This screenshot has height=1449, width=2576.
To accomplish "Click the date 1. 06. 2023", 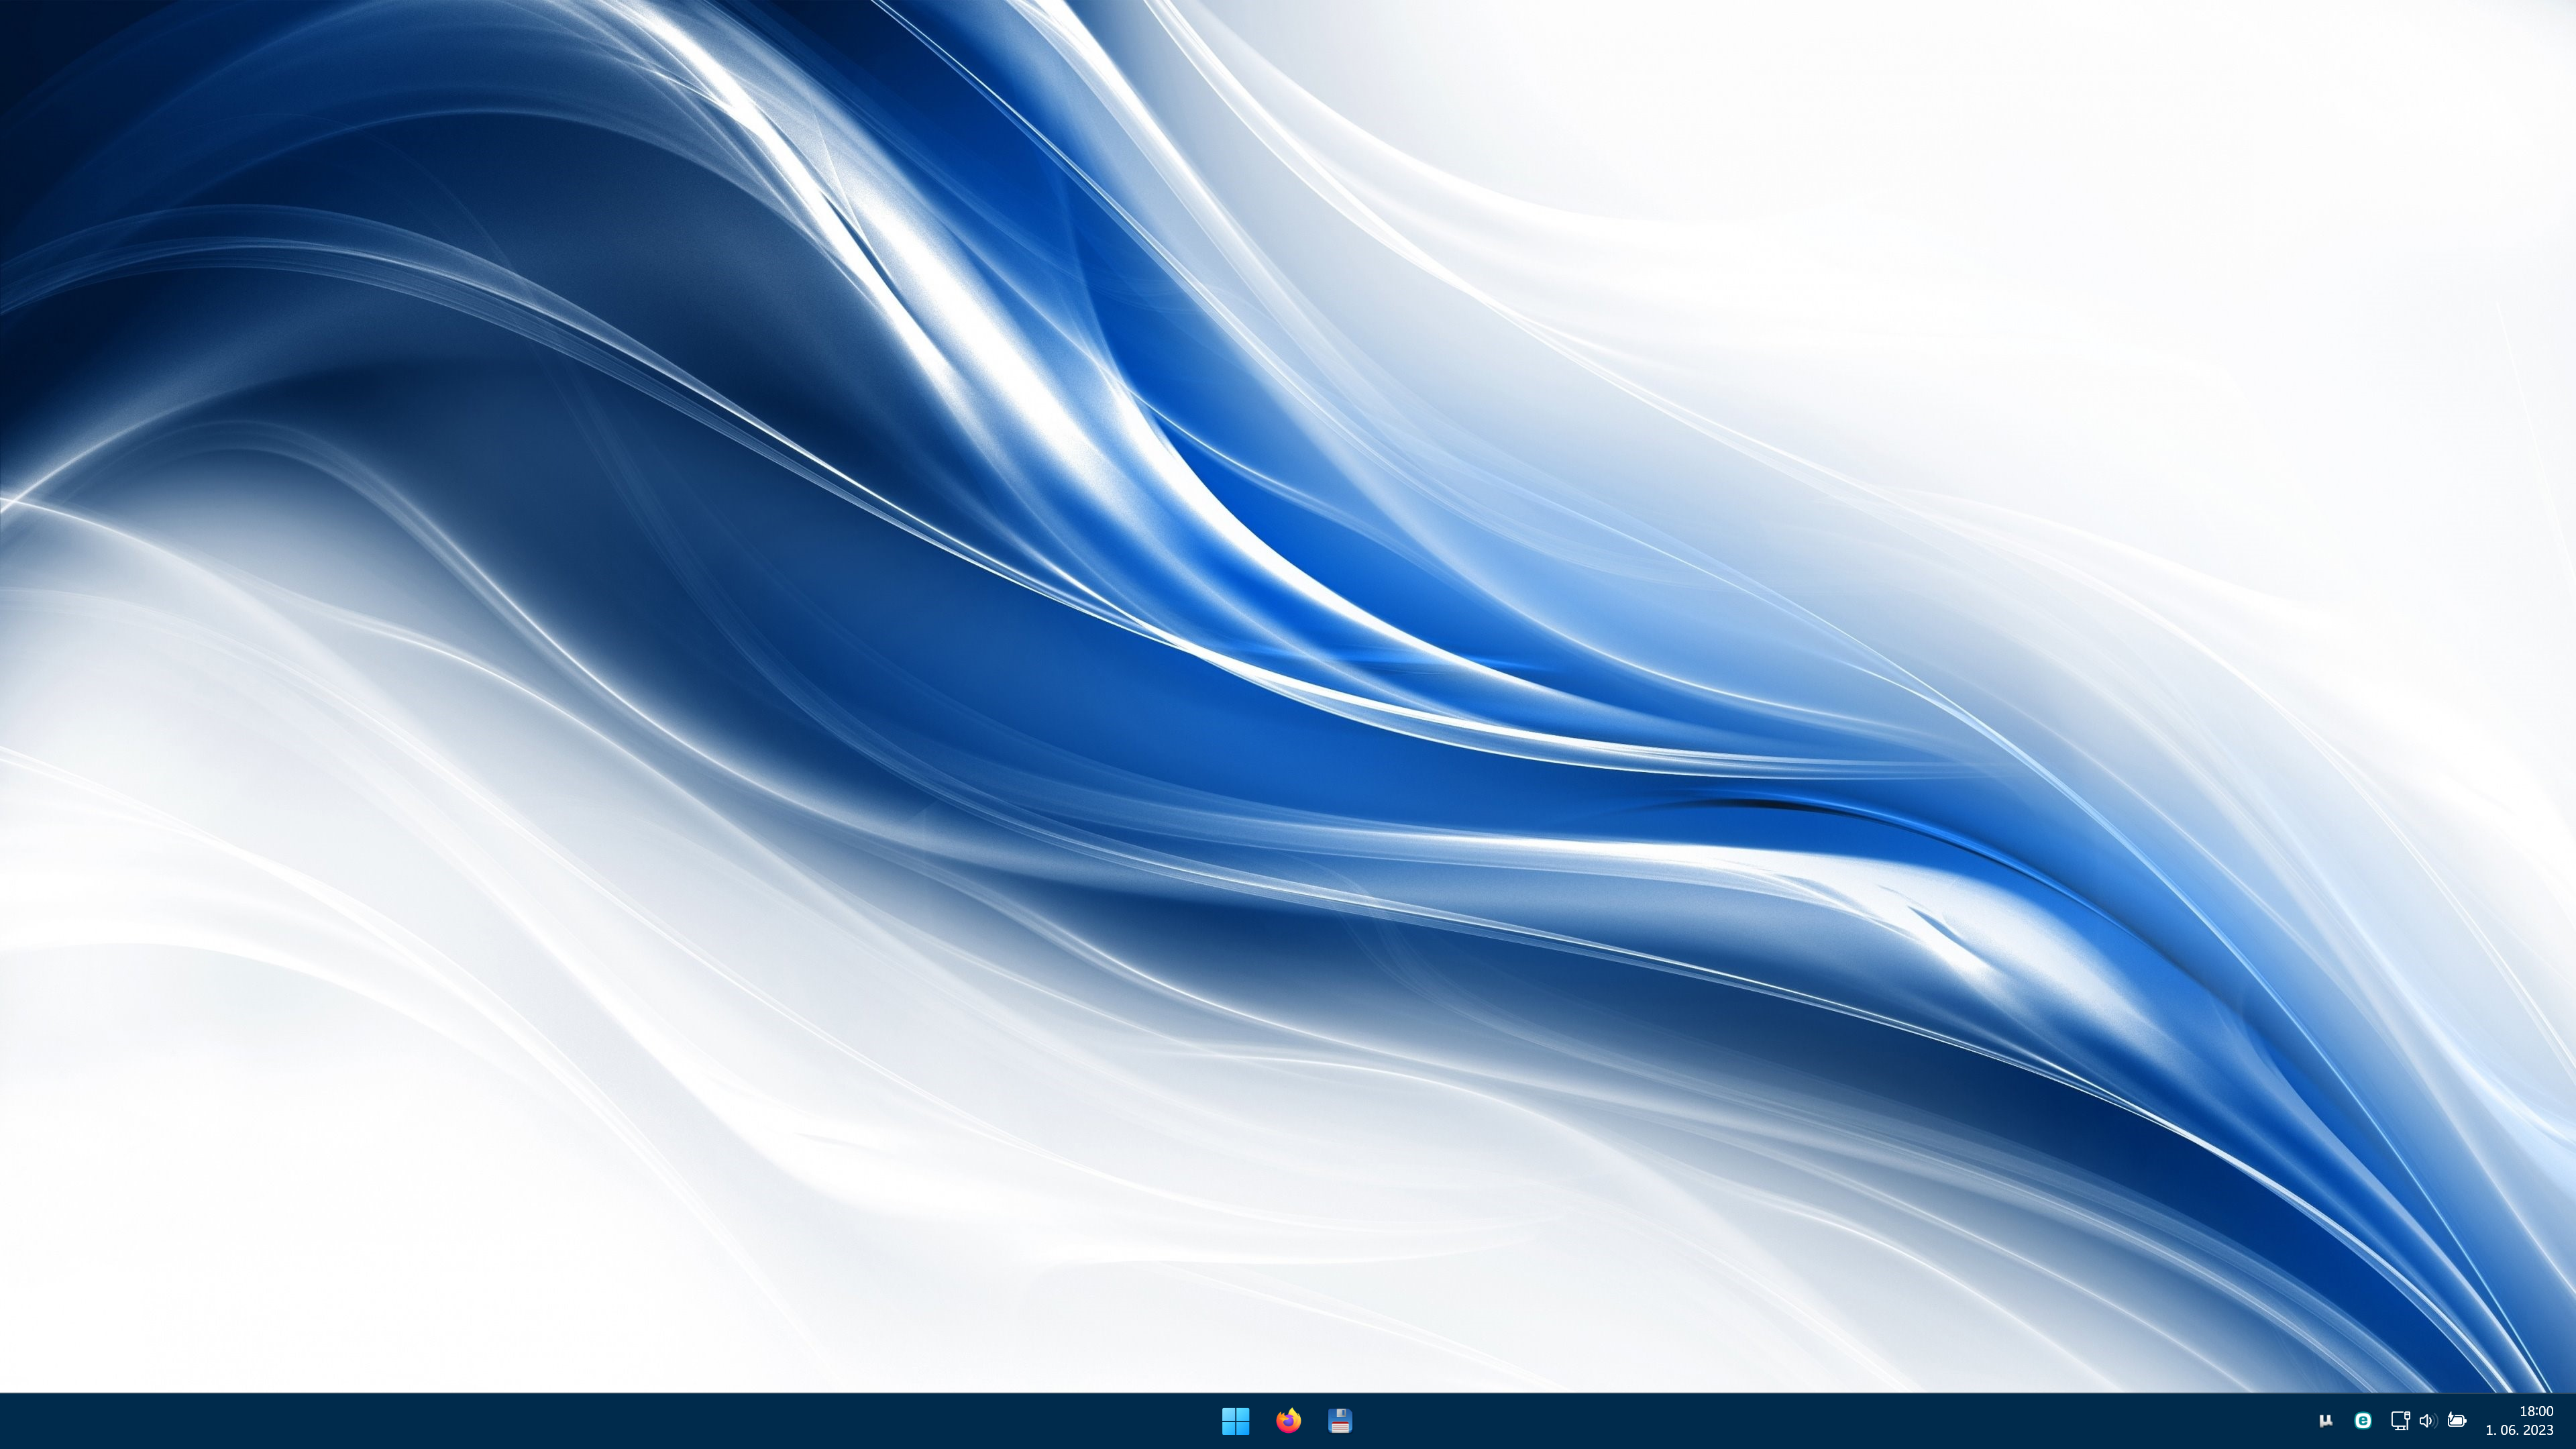I will click(x=2520, y=1431).
